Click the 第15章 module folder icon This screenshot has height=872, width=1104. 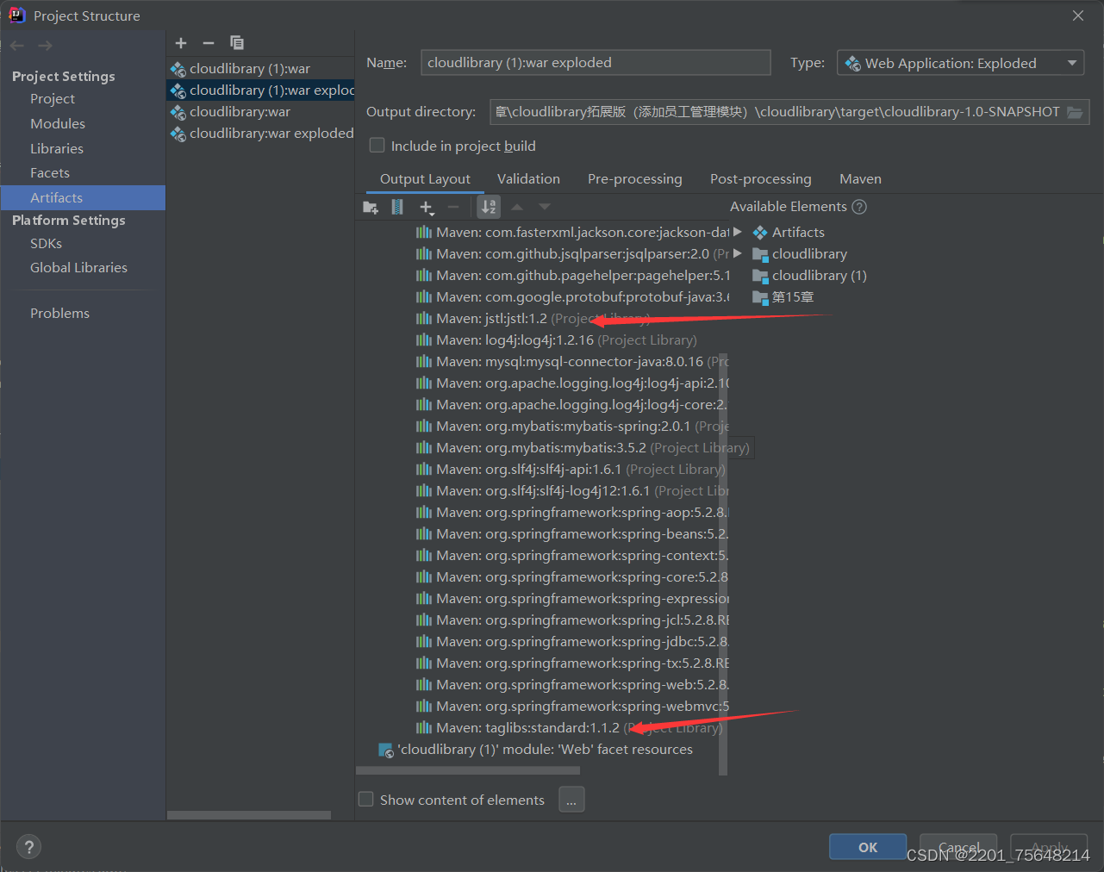click(x=760, y=297)
